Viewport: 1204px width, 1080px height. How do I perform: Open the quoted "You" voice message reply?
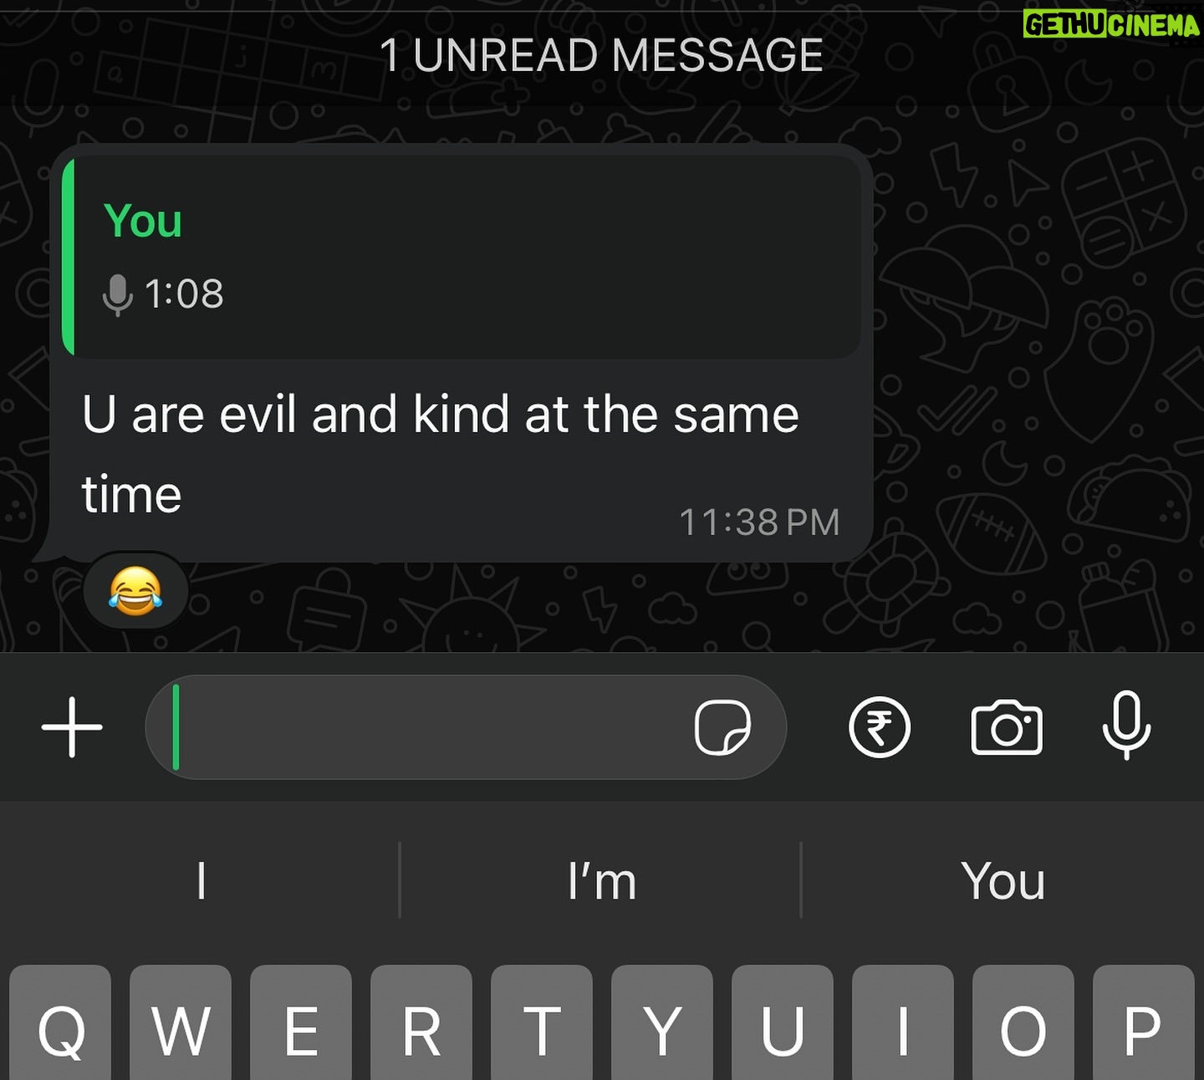coord(462,257)
